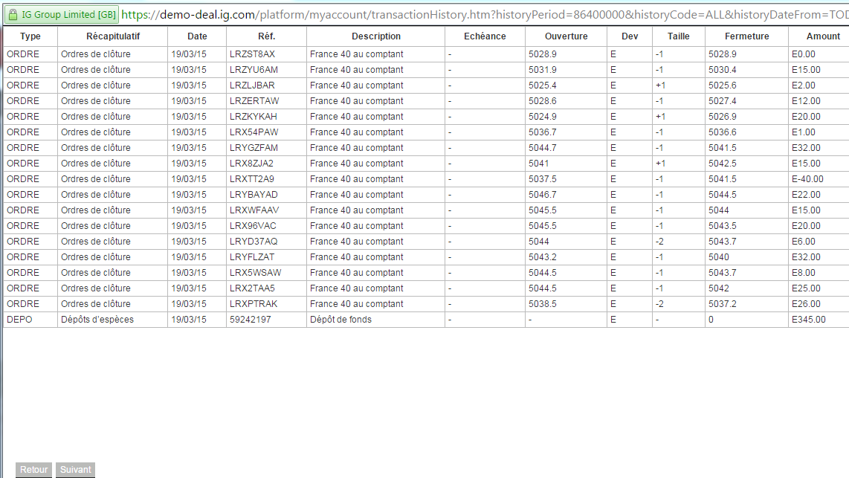Click the Retour button

(x=33, y=469)
